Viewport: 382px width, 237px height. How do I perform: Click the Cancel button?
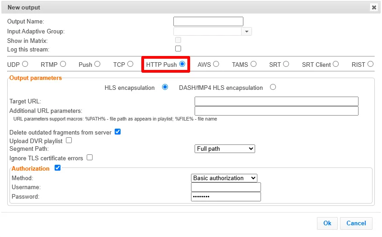tap(356, 223)
